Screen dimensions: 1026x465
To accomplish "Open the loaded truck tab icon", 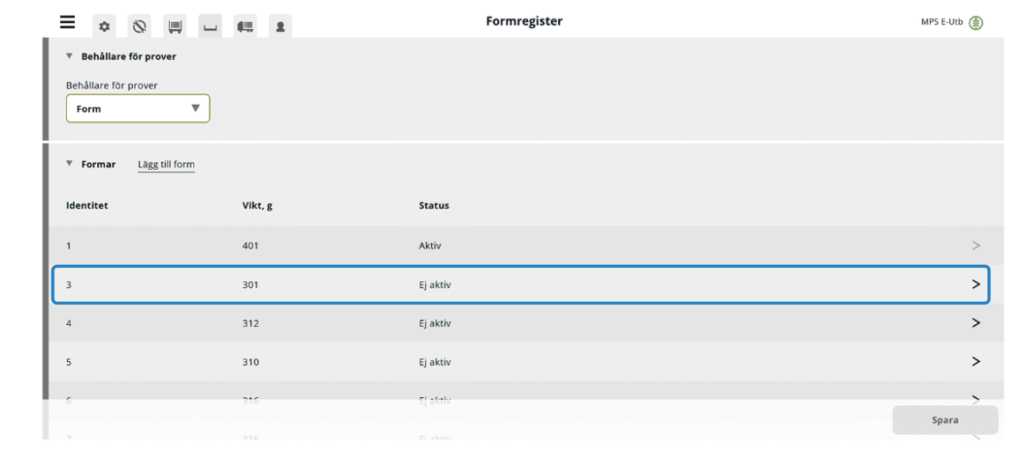I will [x=245, y=26].
